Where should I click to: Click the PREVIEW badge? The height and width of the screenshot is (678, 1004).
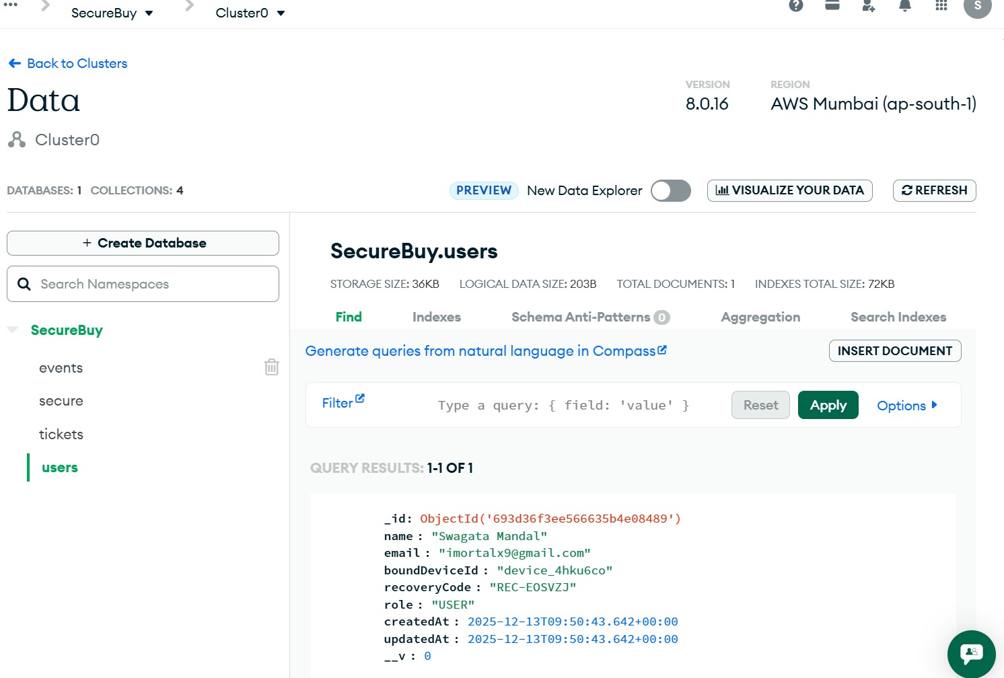click(x=484, y=190)
